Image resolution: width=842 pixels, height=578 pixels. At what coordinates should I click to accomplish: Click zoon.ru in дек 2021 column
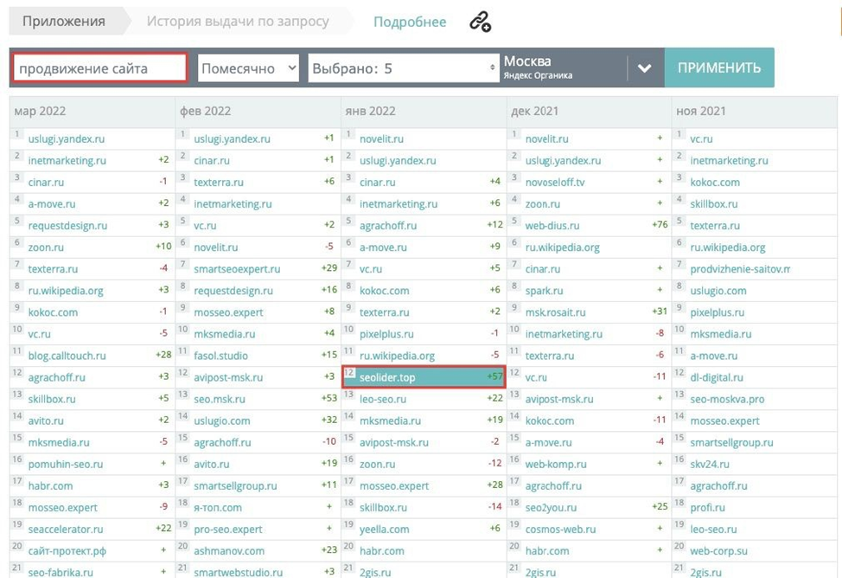(x=542, y=204)
